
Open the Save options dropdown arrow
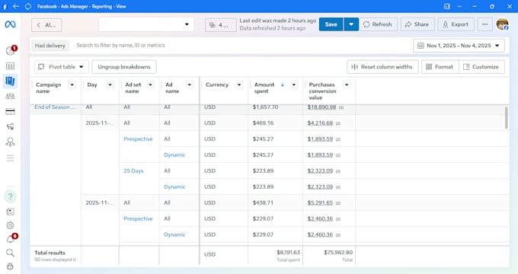[351, 24]
